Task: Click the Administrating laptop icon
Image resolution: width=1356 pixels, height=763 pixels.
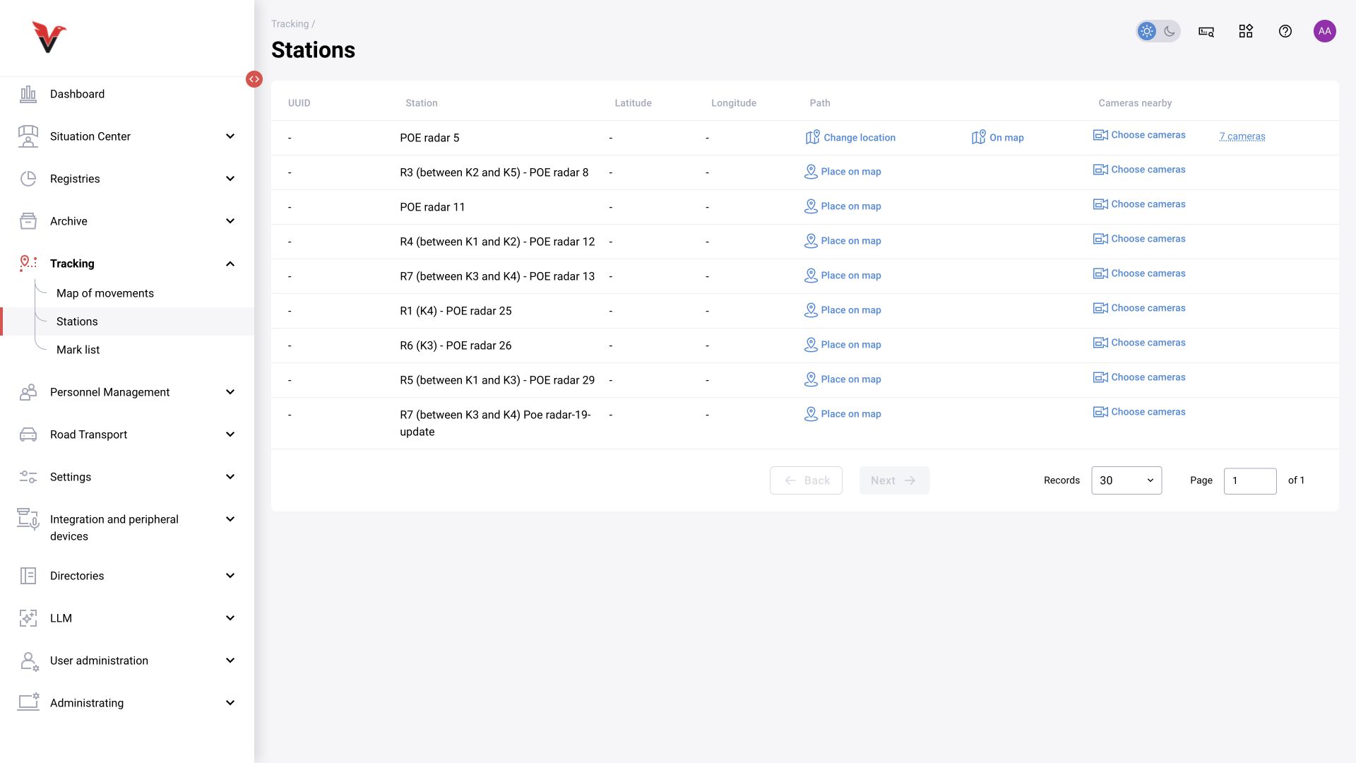Action: pos(28,702)
